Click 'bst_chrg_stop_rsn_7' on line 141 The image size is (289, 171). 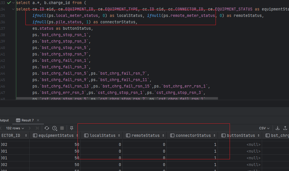click(64, 54)
